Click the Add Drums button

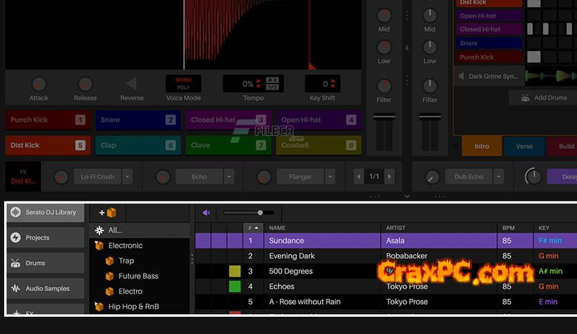click(x=543, y=98)
